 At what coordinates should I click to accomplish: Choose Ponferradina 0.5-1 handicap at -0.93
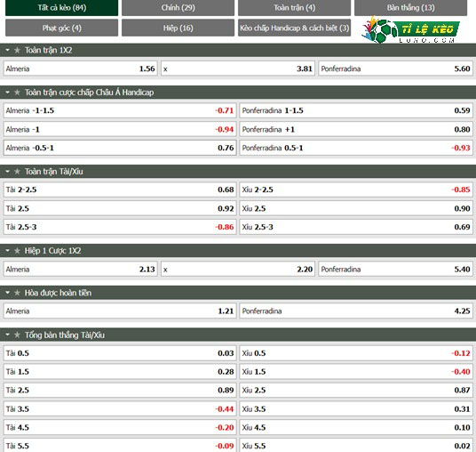pyautogui.click(x=356, y=148)
